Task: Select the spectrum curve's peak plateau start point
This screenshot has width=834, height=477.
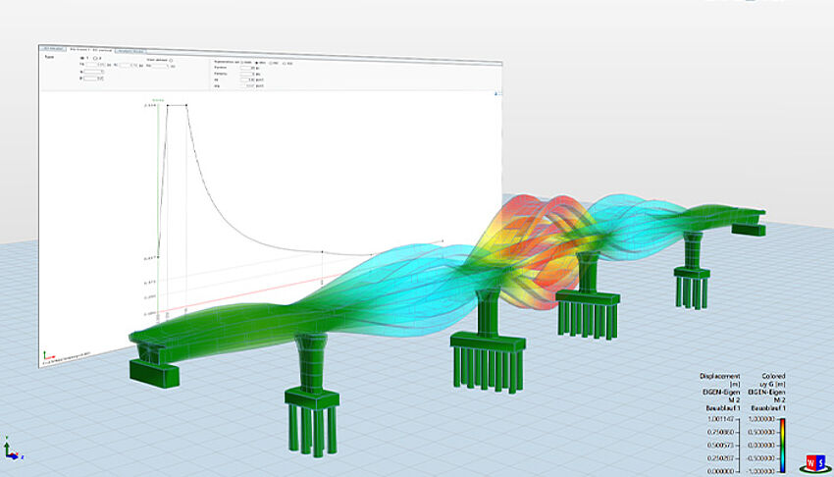Action: click(167, 106)
